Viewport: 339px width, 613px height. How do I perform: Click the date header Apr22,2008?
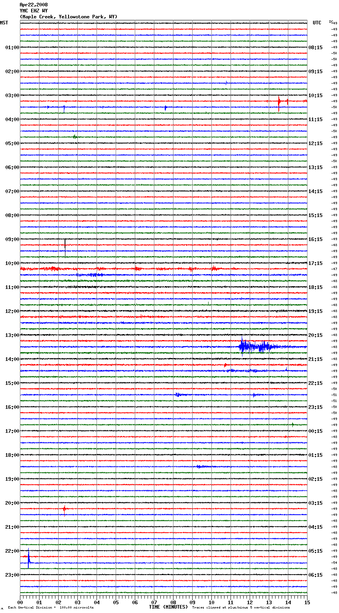pyautogui.click(x=34, y=5)
